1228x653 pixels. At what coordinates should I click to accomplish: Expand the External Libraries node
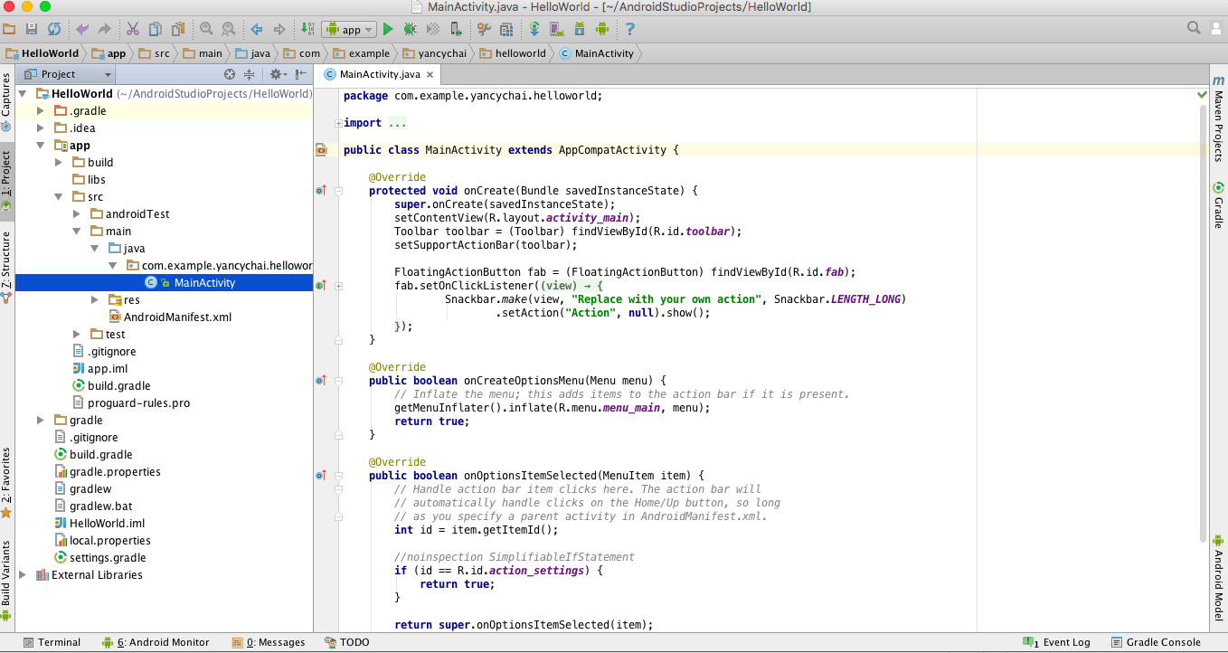[x=23, y=574]
